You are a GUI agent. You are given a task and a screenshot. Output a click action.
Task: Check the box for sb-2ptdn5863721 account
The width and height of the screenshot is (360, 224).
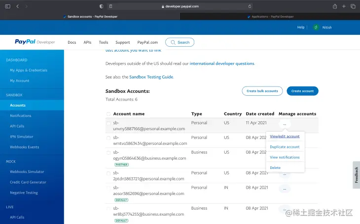click(x=108, y=173)
